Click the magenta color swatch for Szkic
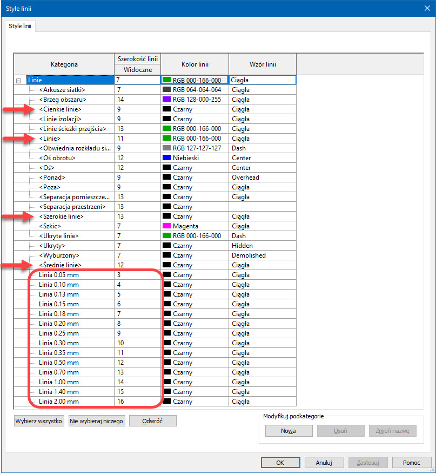 [x=167, y=226]
